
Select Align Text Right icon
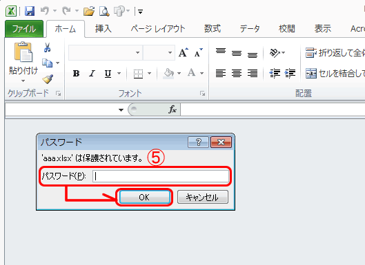[253, 74]
